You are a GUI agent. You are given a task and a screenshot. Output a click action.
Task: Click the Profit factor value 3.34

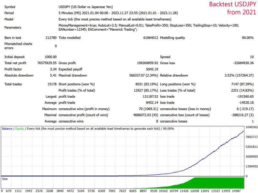(x=53, y=69)
